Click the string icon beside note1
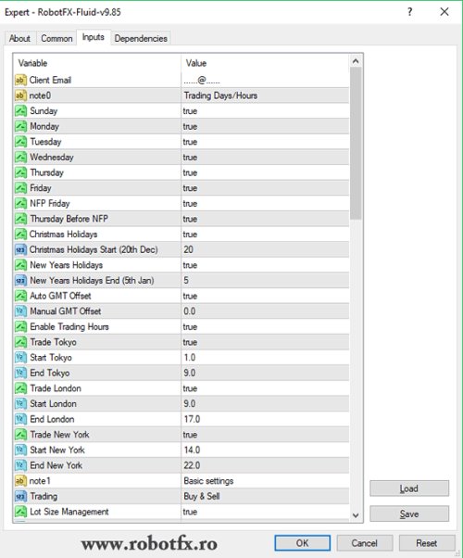 20,481
